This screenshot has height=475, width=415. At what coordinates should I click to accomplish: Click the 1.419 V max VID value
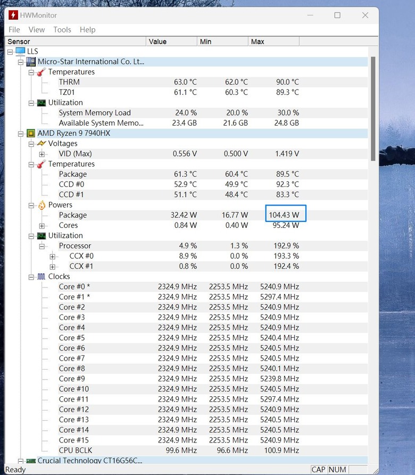tap(287, 154)
